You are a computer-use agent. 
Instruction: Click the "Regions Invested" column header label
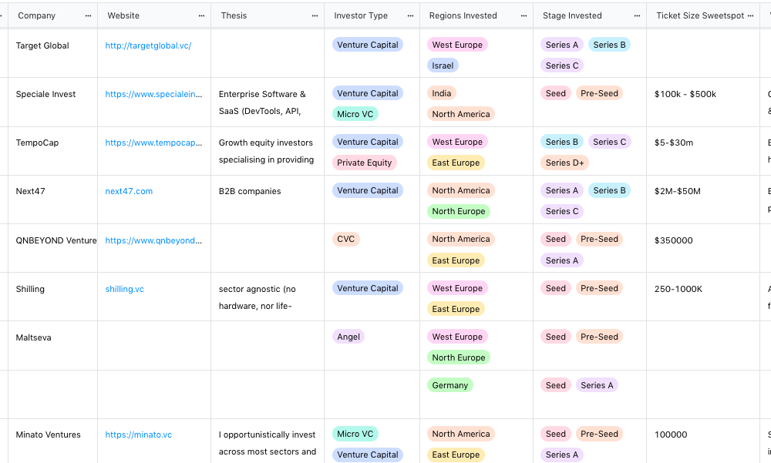pos(463,15)
